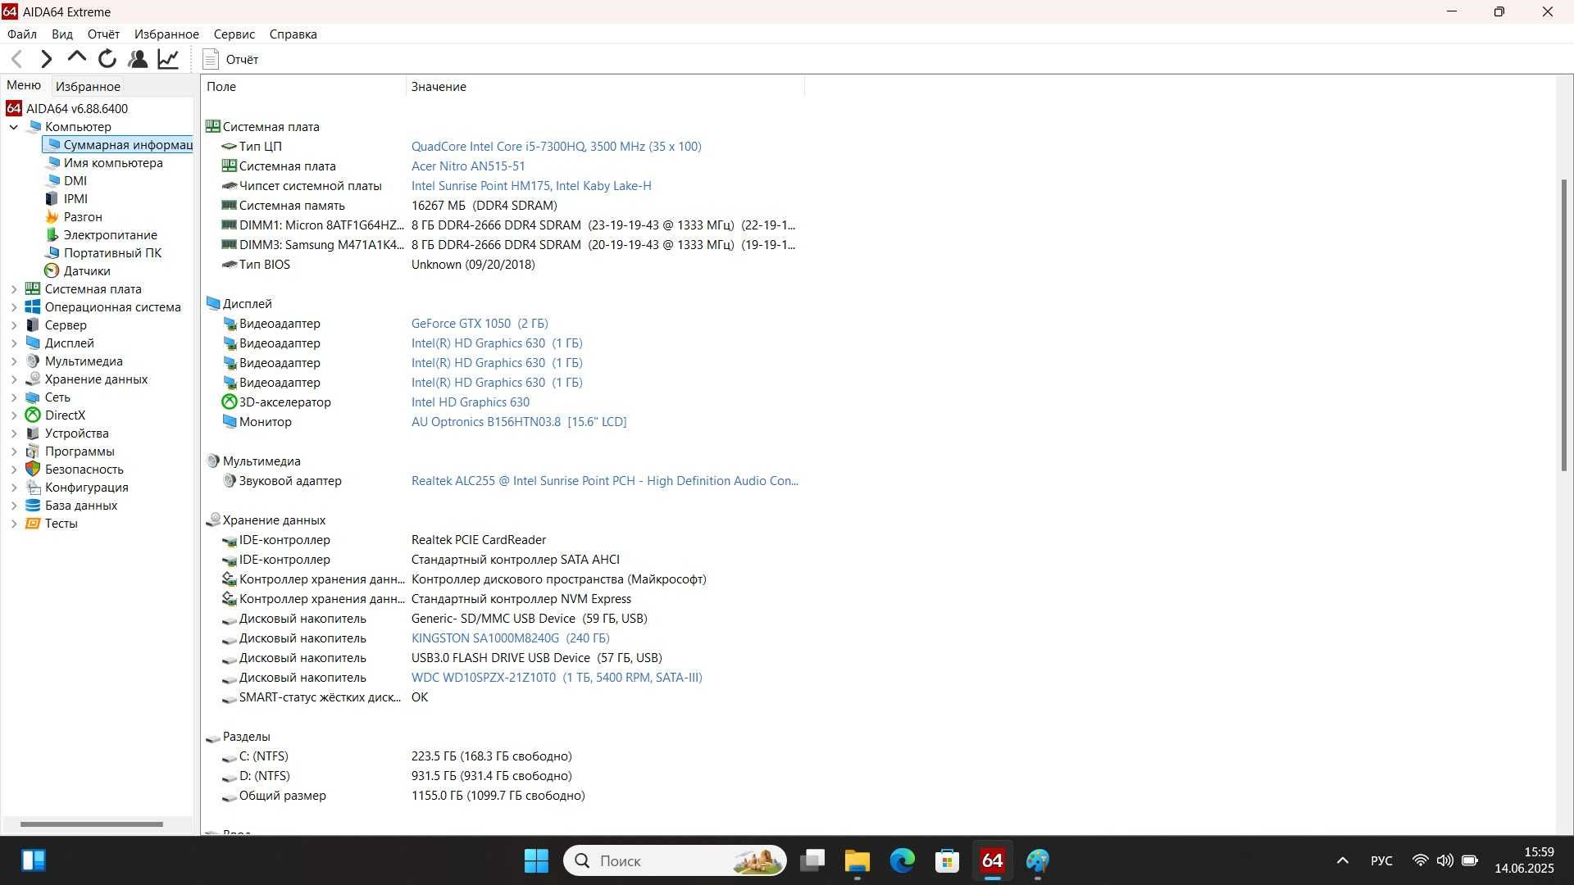Open the graph chart icon in the toolbar

pos(168,59)
